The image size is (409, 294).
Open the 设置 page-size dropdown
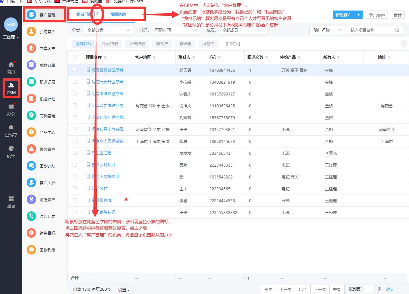point(124,290)
